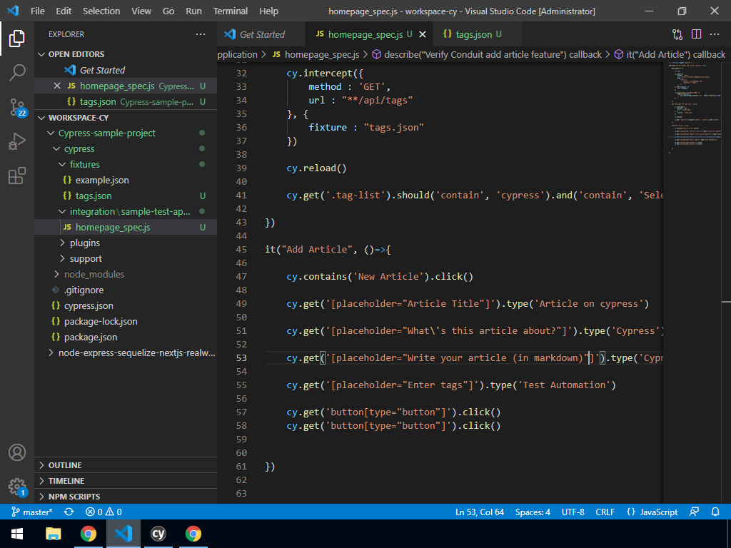Expand the plugins folder

(84, 243)
